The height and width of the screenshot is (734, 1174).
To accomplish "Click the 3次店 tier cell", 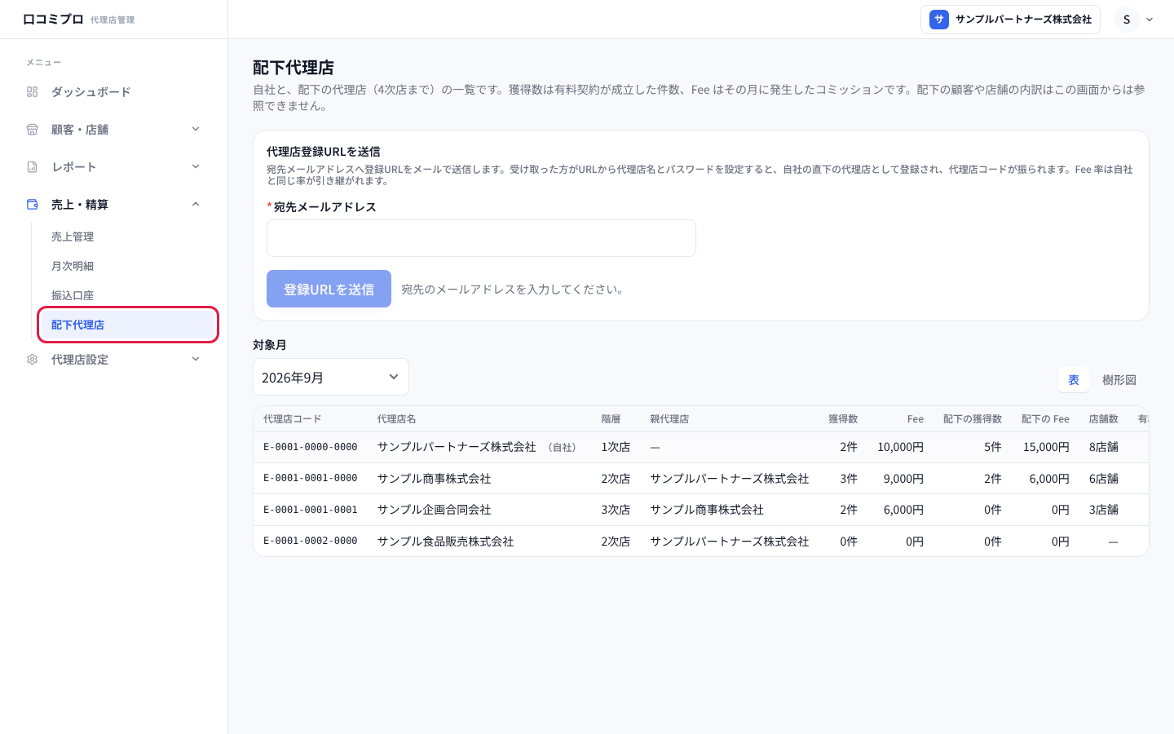I will [x=616, y=510].
